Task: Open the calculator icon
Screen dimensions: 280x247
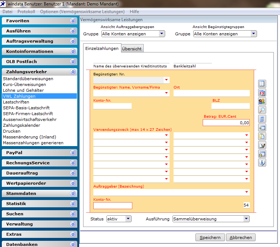Action: [262, 119]
